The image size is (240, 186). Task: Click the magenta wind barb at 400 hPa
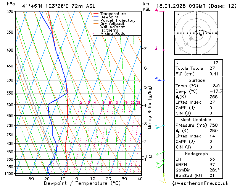click(159, 49)
